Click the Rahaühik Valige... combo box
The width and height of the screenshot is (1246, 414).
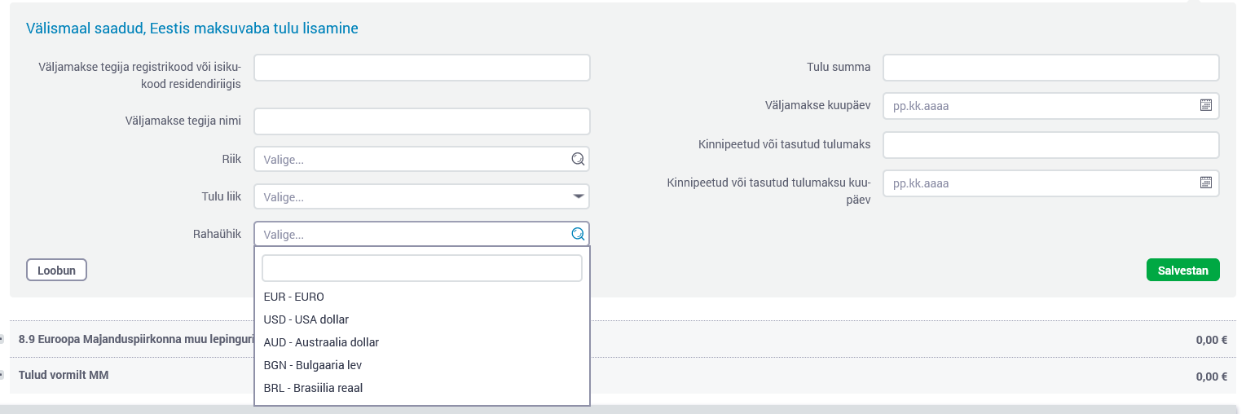pyautogui.click(x=412, y=234)
